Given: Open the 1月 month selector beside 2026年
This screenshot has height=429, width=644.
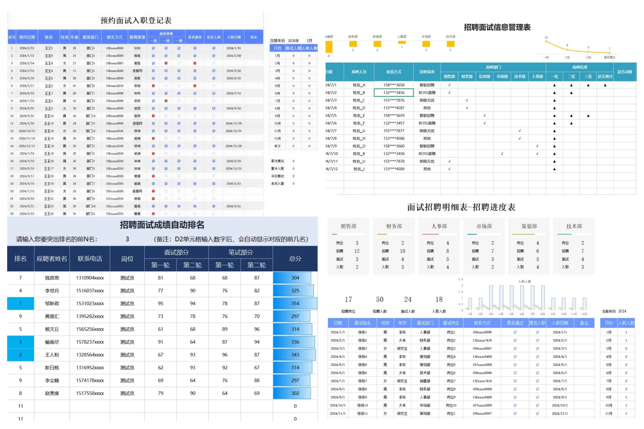Looking at the screenshot, I should pos(309,41).
